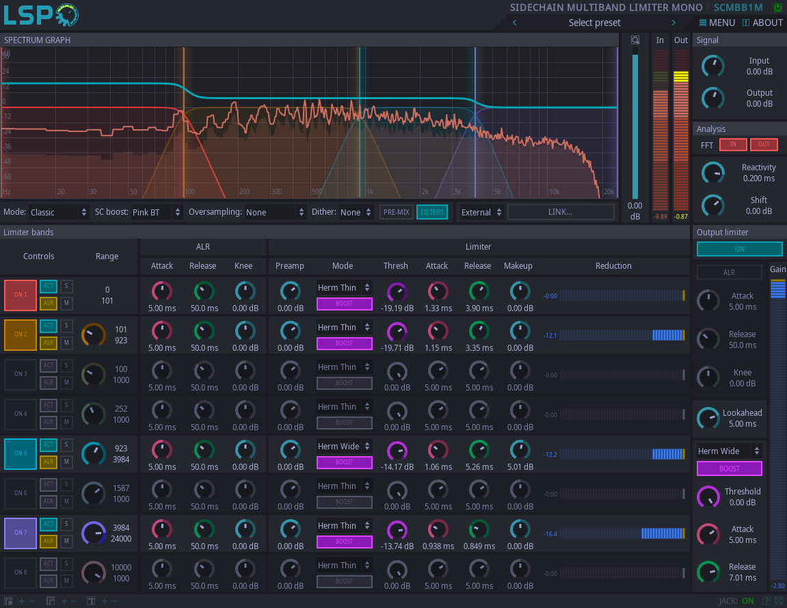Click the T icon in the bottom toolbar

click(90, 600)
